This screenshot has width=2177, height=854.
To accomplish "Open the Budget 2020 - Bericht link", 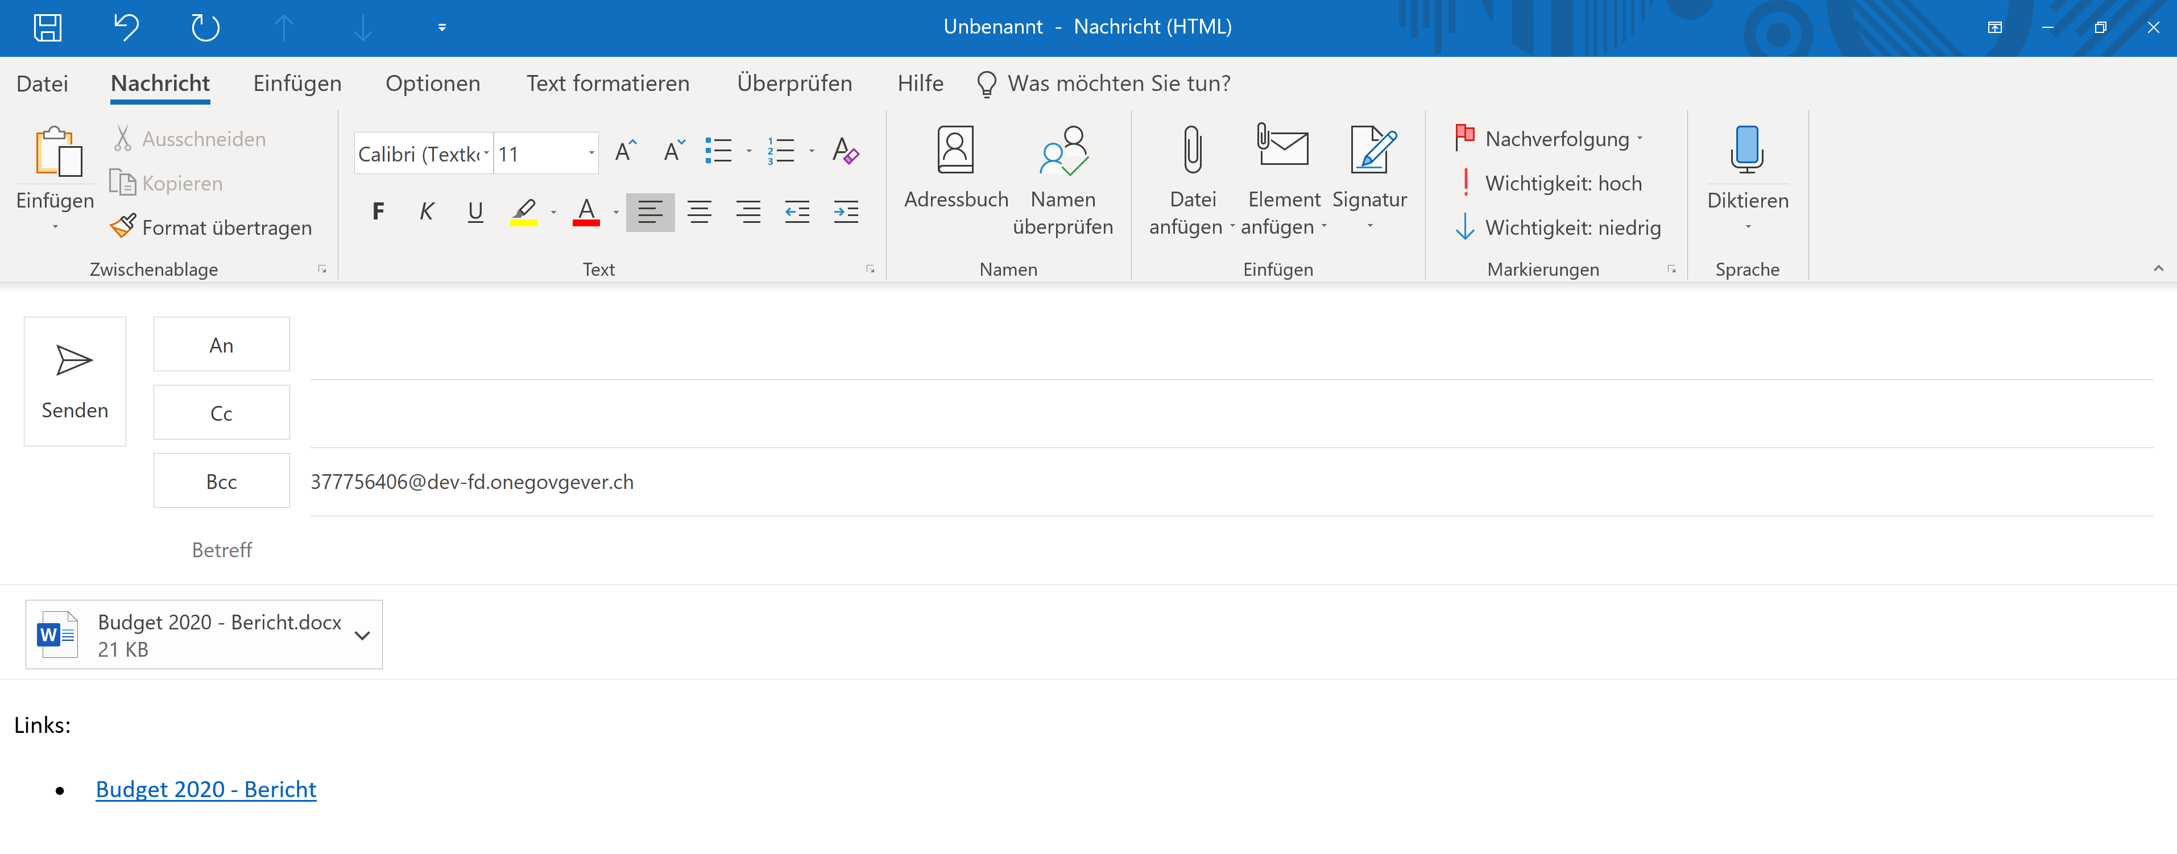I will [x=205, y=789].
